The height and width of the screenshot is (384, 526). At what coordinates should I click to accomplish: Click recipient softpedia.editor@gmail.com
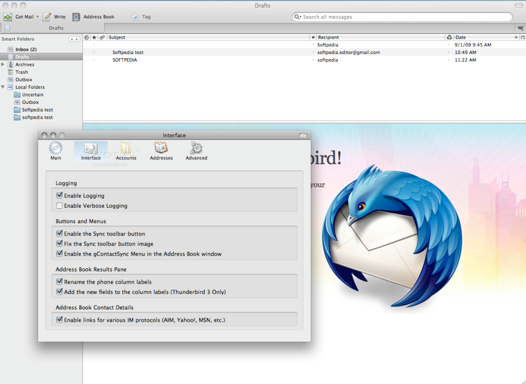(349, 52)
